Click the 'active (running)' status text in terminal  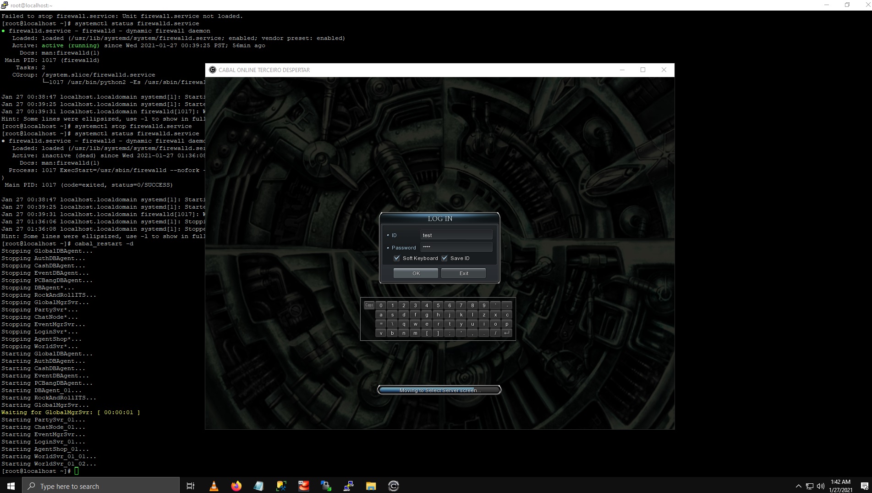pos(71,45)
